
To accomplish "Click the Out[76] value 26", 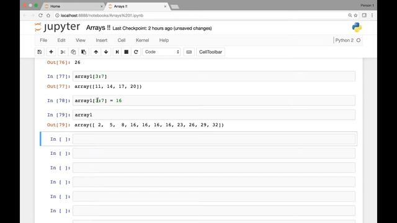I will click(x=78, y=62).
